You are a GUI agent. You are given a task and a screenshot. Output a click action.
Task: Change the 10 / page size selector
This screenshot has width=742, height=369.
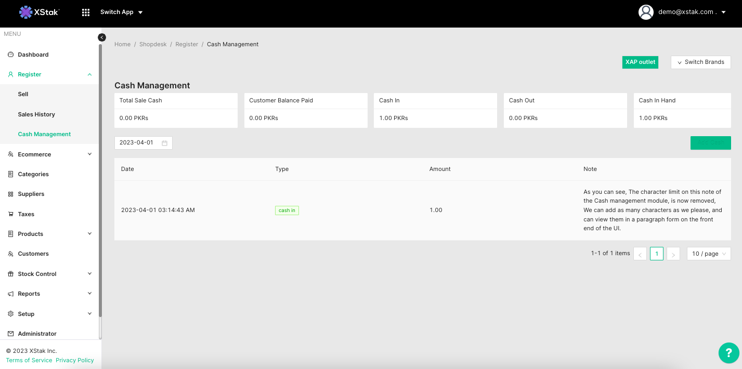(x=708, y=254)
